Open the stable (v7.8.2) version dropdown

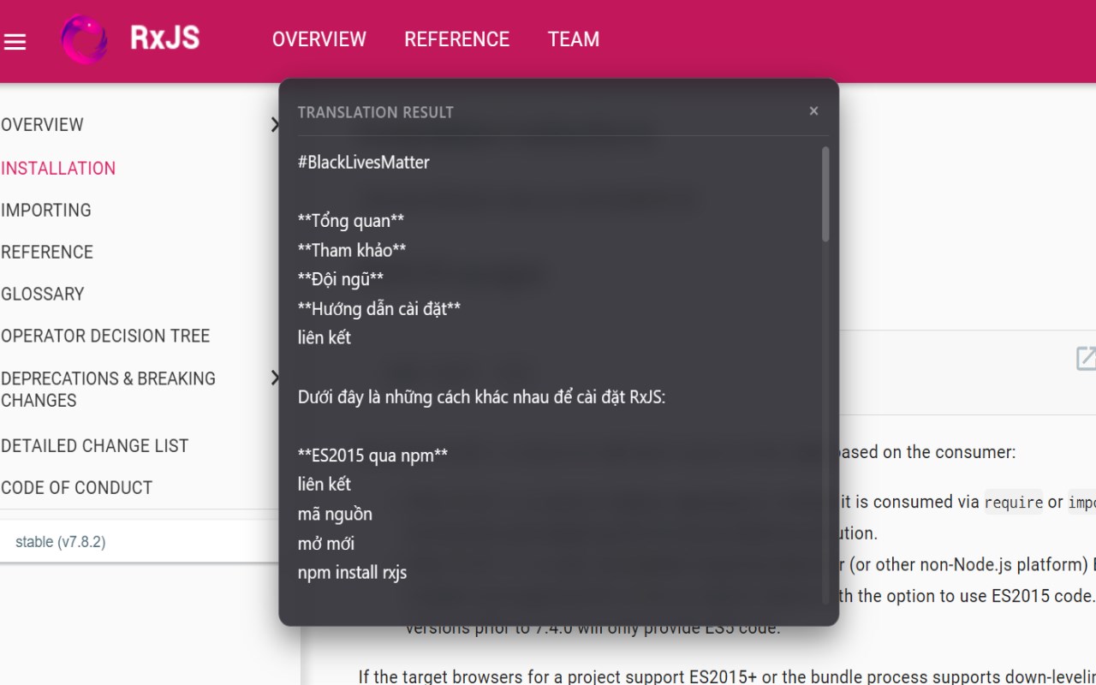(x=139, y=542)
